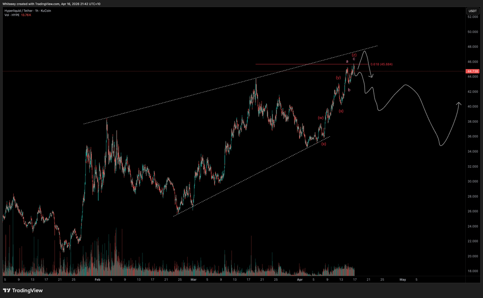
Task: Click the red "b" sub-wave label
Action: [349, 90]
